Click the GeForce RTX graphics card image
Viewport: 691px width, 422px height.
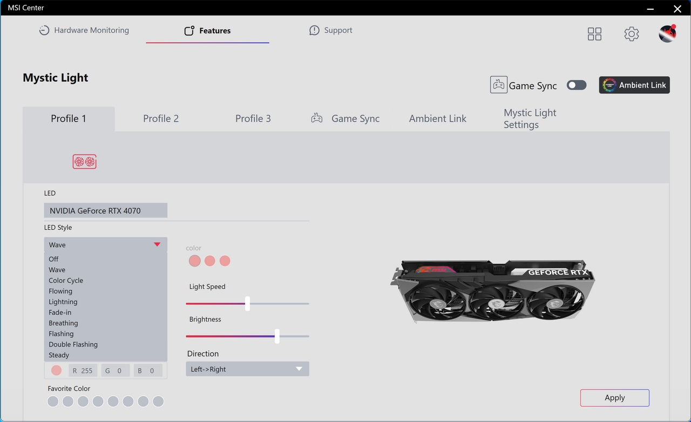(x=492, y=291)
